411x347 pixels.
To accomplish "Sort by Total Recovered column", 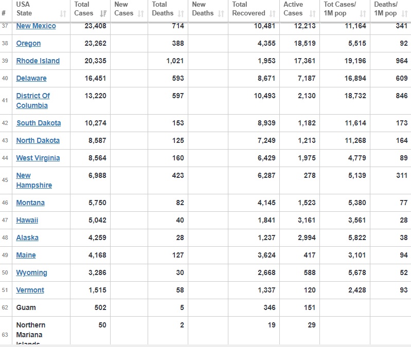I will click(x=253, y=9).
